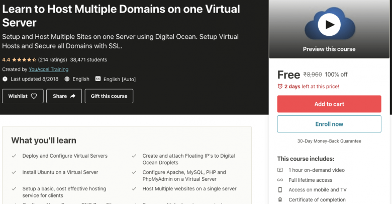Image resolution: width=392 pixels, height=204 pixels.
Task: Click the Free price label
Action: pyautogui.click(x=288, y=75)
